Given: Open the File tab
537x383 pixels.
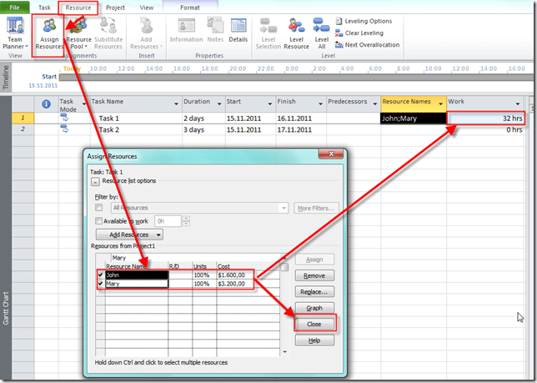Looking at the screenshot, I should point(17,8).
